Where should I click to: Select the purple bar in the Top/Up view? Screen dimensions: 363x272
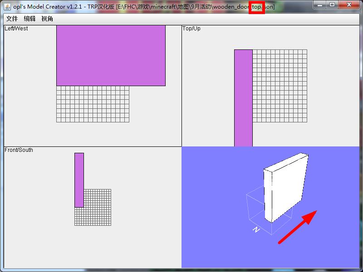[243, 97]
